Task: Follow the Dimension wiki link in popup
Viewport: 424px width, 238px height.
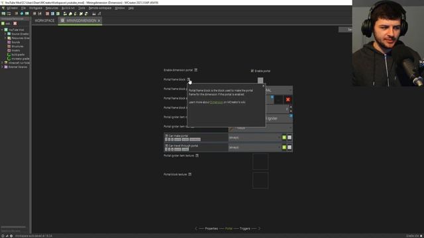Action: point(217,102)
